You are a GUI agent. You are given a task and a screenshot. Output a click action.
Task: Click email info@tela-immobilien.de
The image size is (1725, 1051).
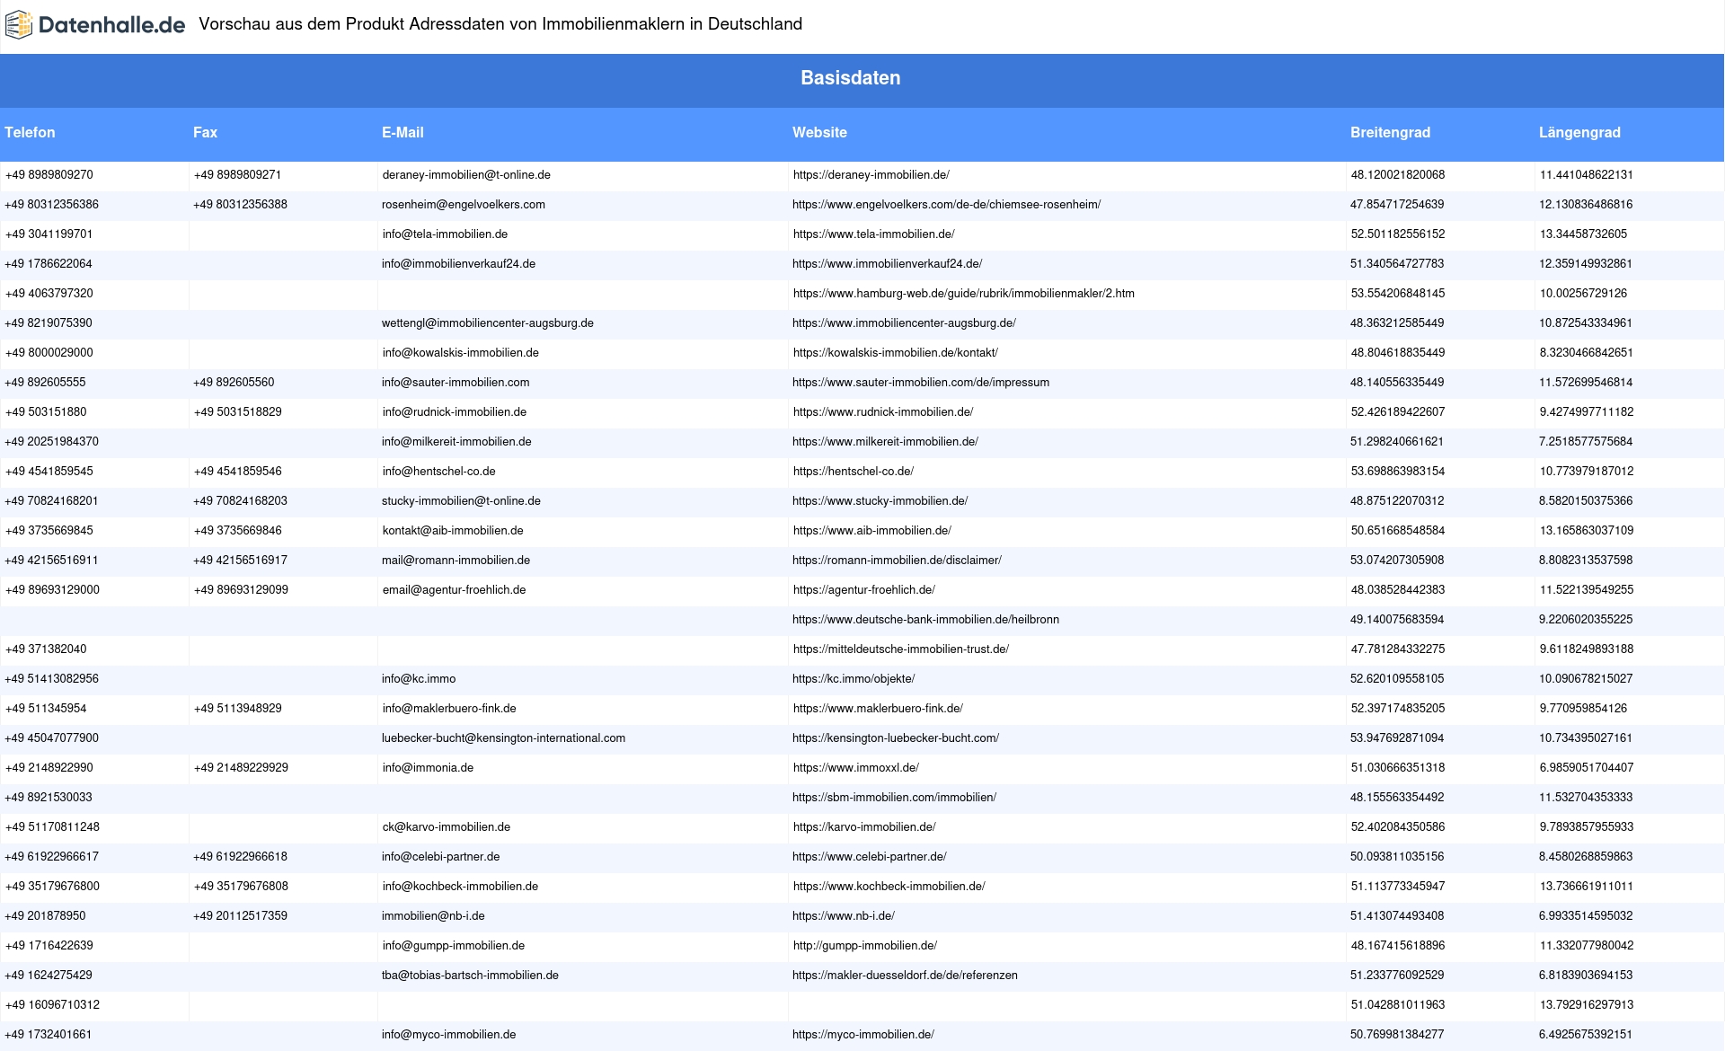445,234
